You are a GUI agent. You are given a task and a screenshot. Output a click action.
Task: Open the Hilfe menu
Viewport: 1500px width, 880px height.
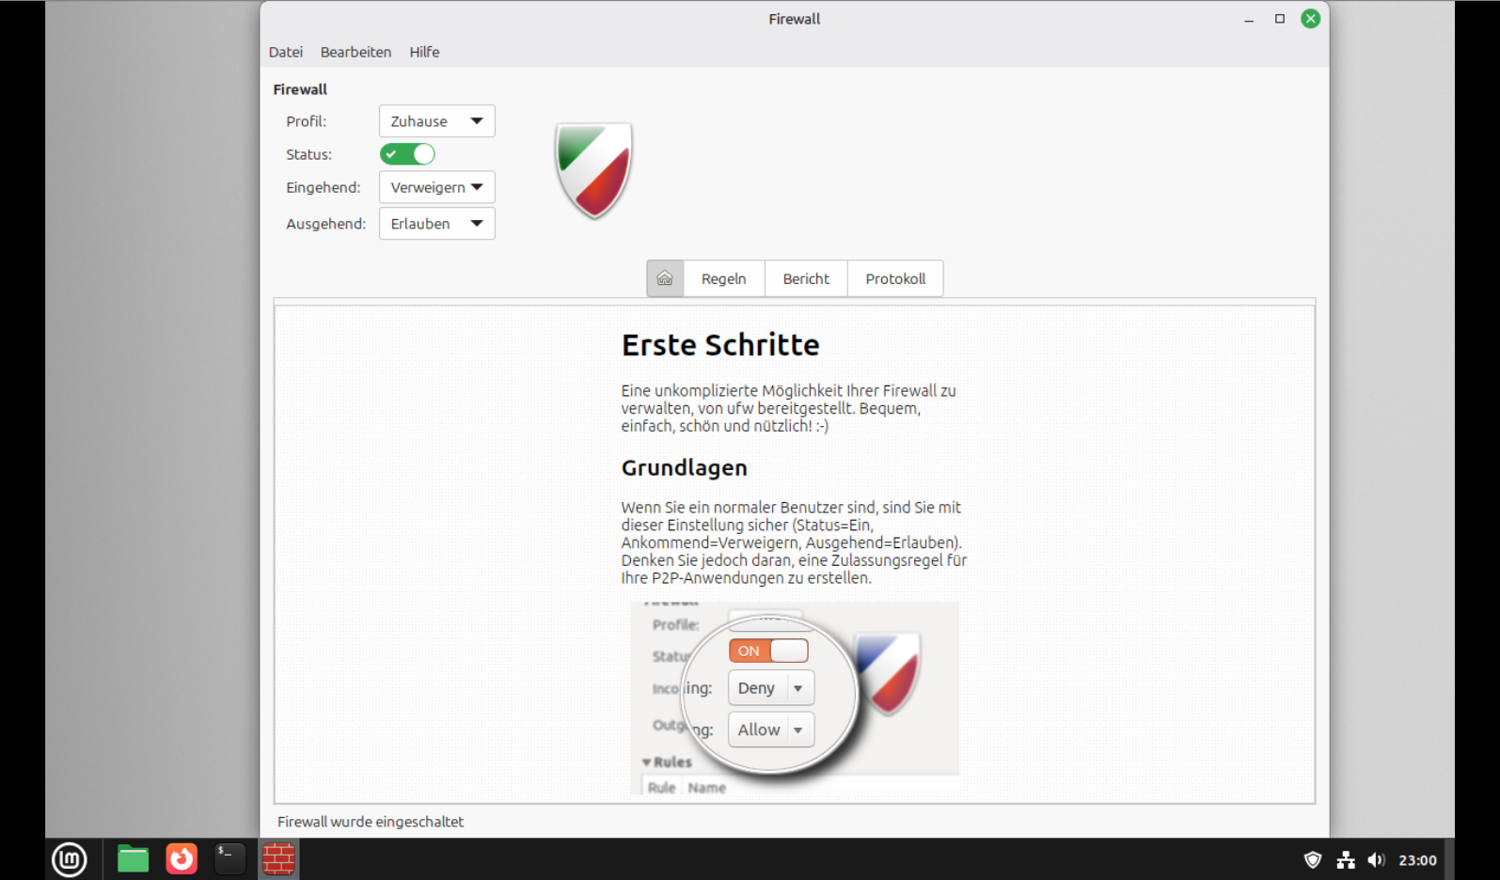coord(424,52)
